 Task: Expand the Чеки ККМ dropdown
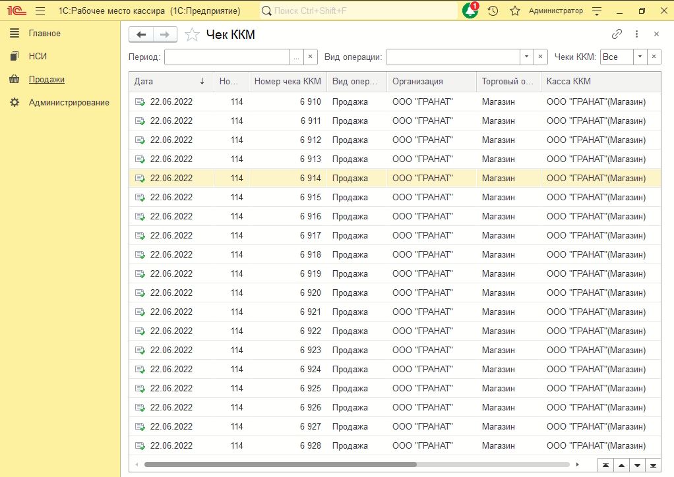[x=640, y=57]
